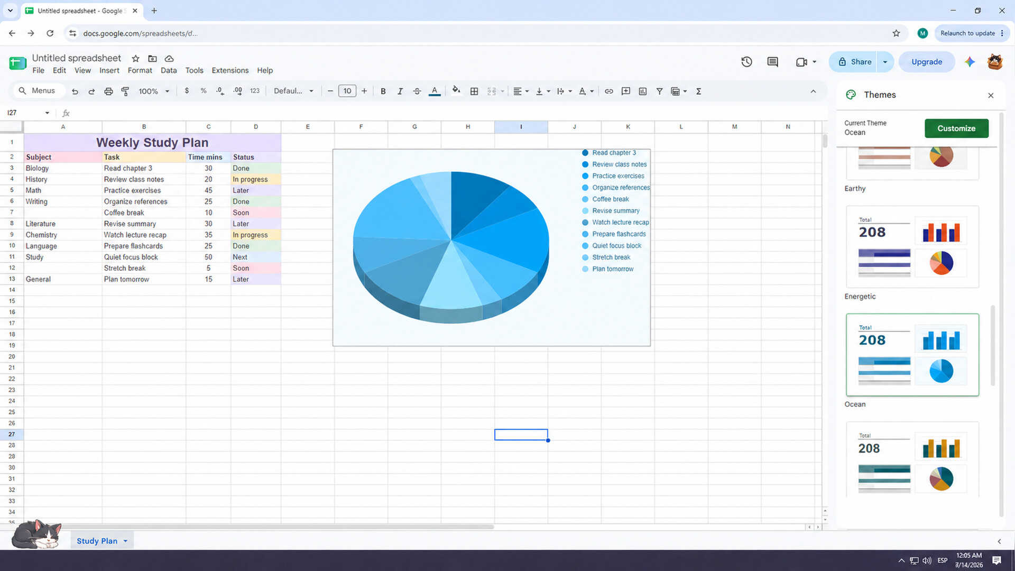Click the functions sigma icon
Screen dimensions: 1015x571
699,91
